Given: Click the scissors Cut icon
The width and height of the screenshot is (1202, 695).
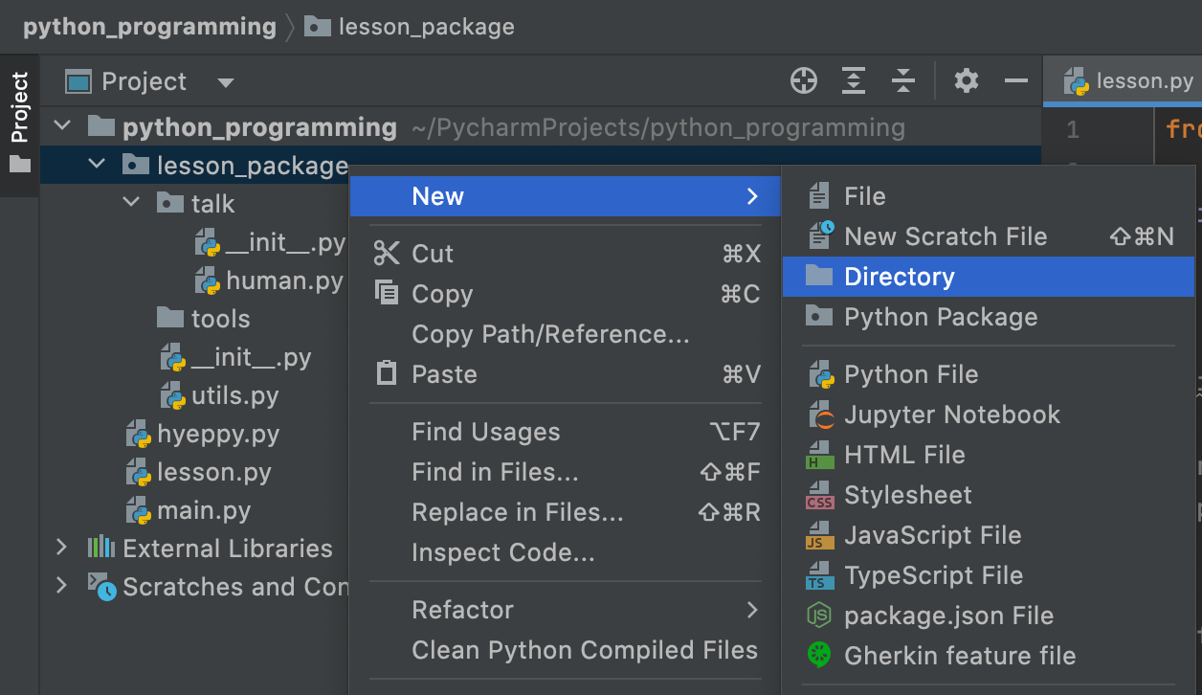Looking at the screenshot, I should [387, 254].
